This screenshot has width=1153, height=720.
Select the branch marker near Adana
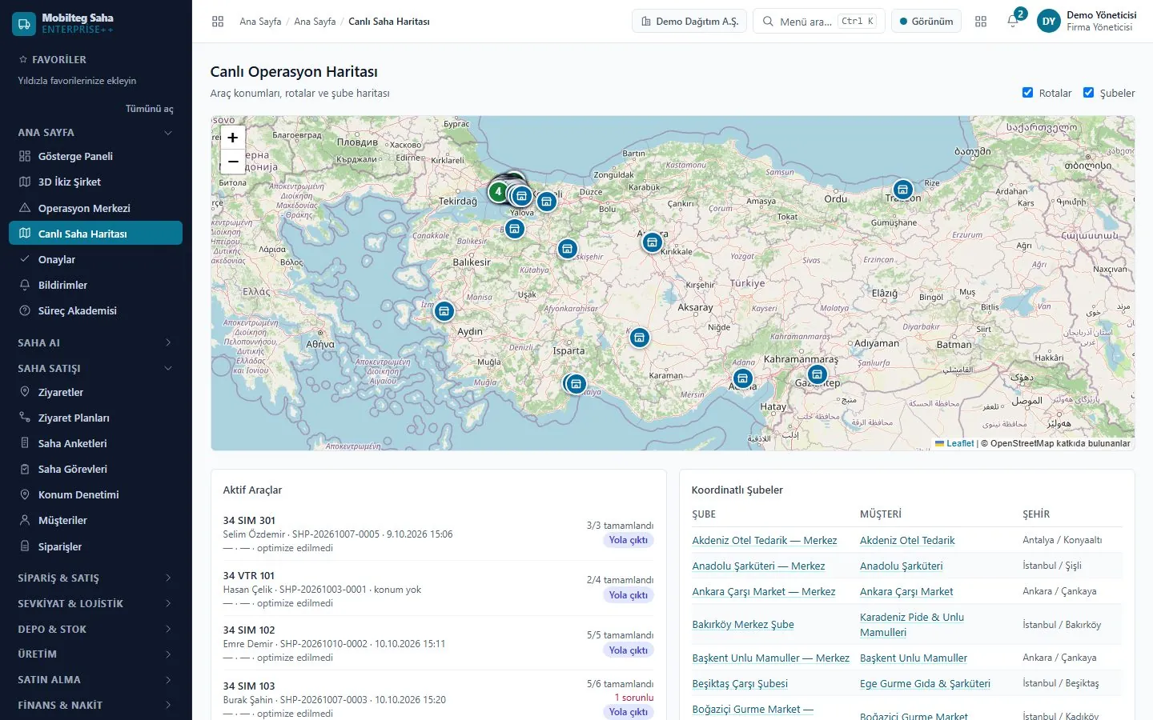[742, 378]
